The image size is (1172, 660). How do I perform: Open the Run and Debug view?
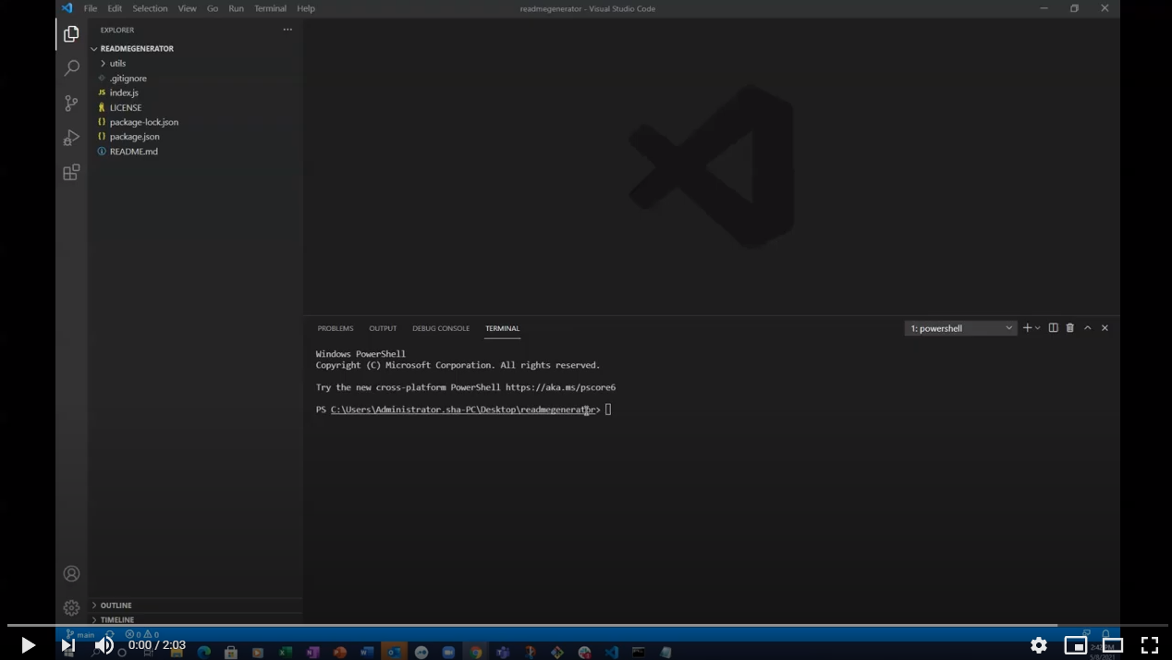pos(71,138)
